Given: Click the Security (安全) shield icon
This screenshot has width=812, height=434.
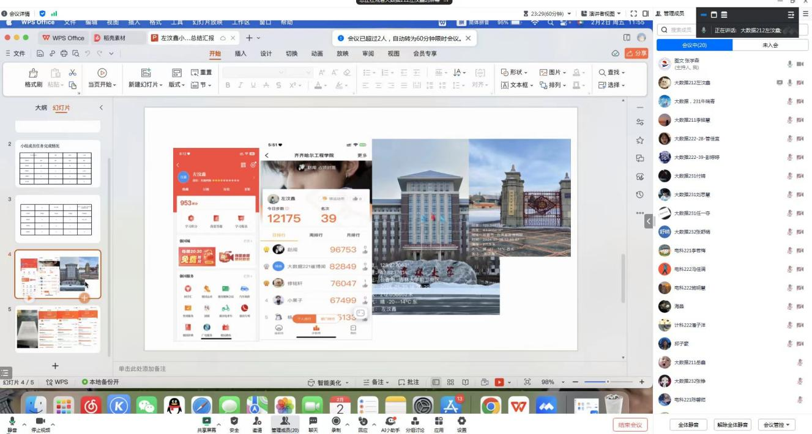Looking at the screenshot, I should pyautogui.click(x=234, y=421).
